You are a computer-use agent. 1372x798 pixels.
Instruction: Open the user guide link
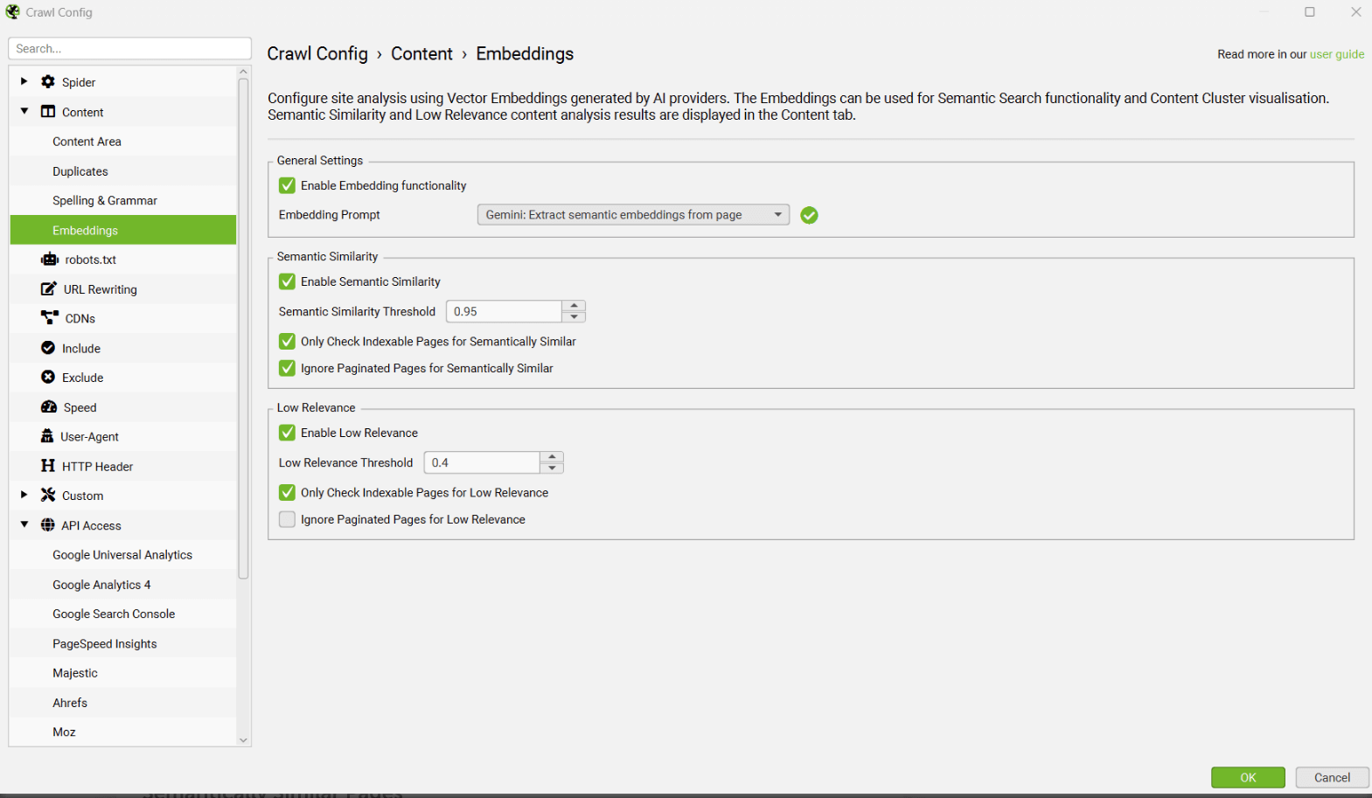(x=1336, y=54)
